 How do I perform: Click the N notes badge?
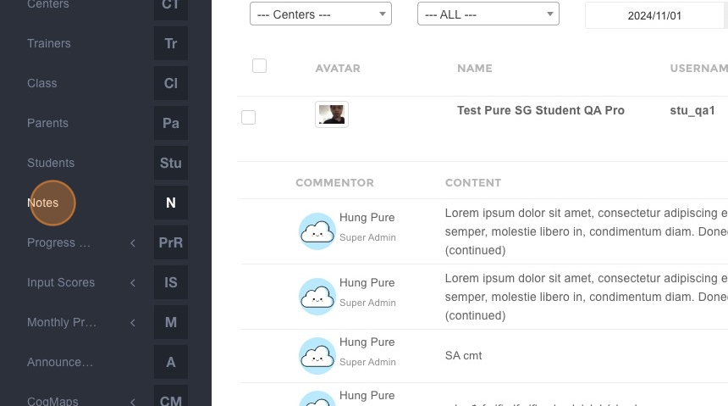171,203
